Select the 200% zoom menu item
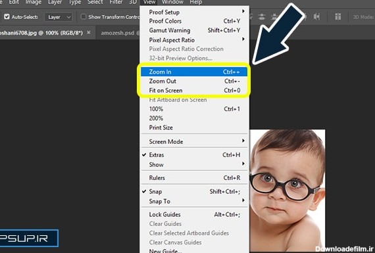The image size is (375, 253). pos(194,118)
